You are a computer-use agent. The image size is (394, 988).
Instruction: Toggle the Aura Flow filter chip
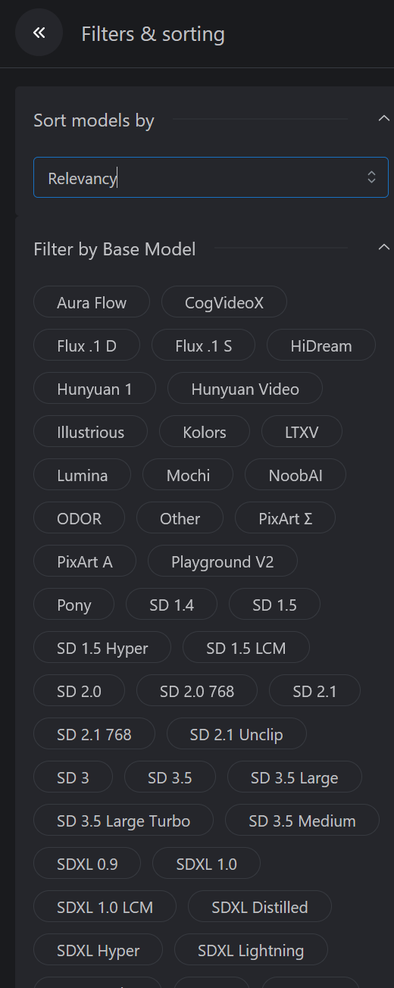pyautogui.click(x=92, y=302)
